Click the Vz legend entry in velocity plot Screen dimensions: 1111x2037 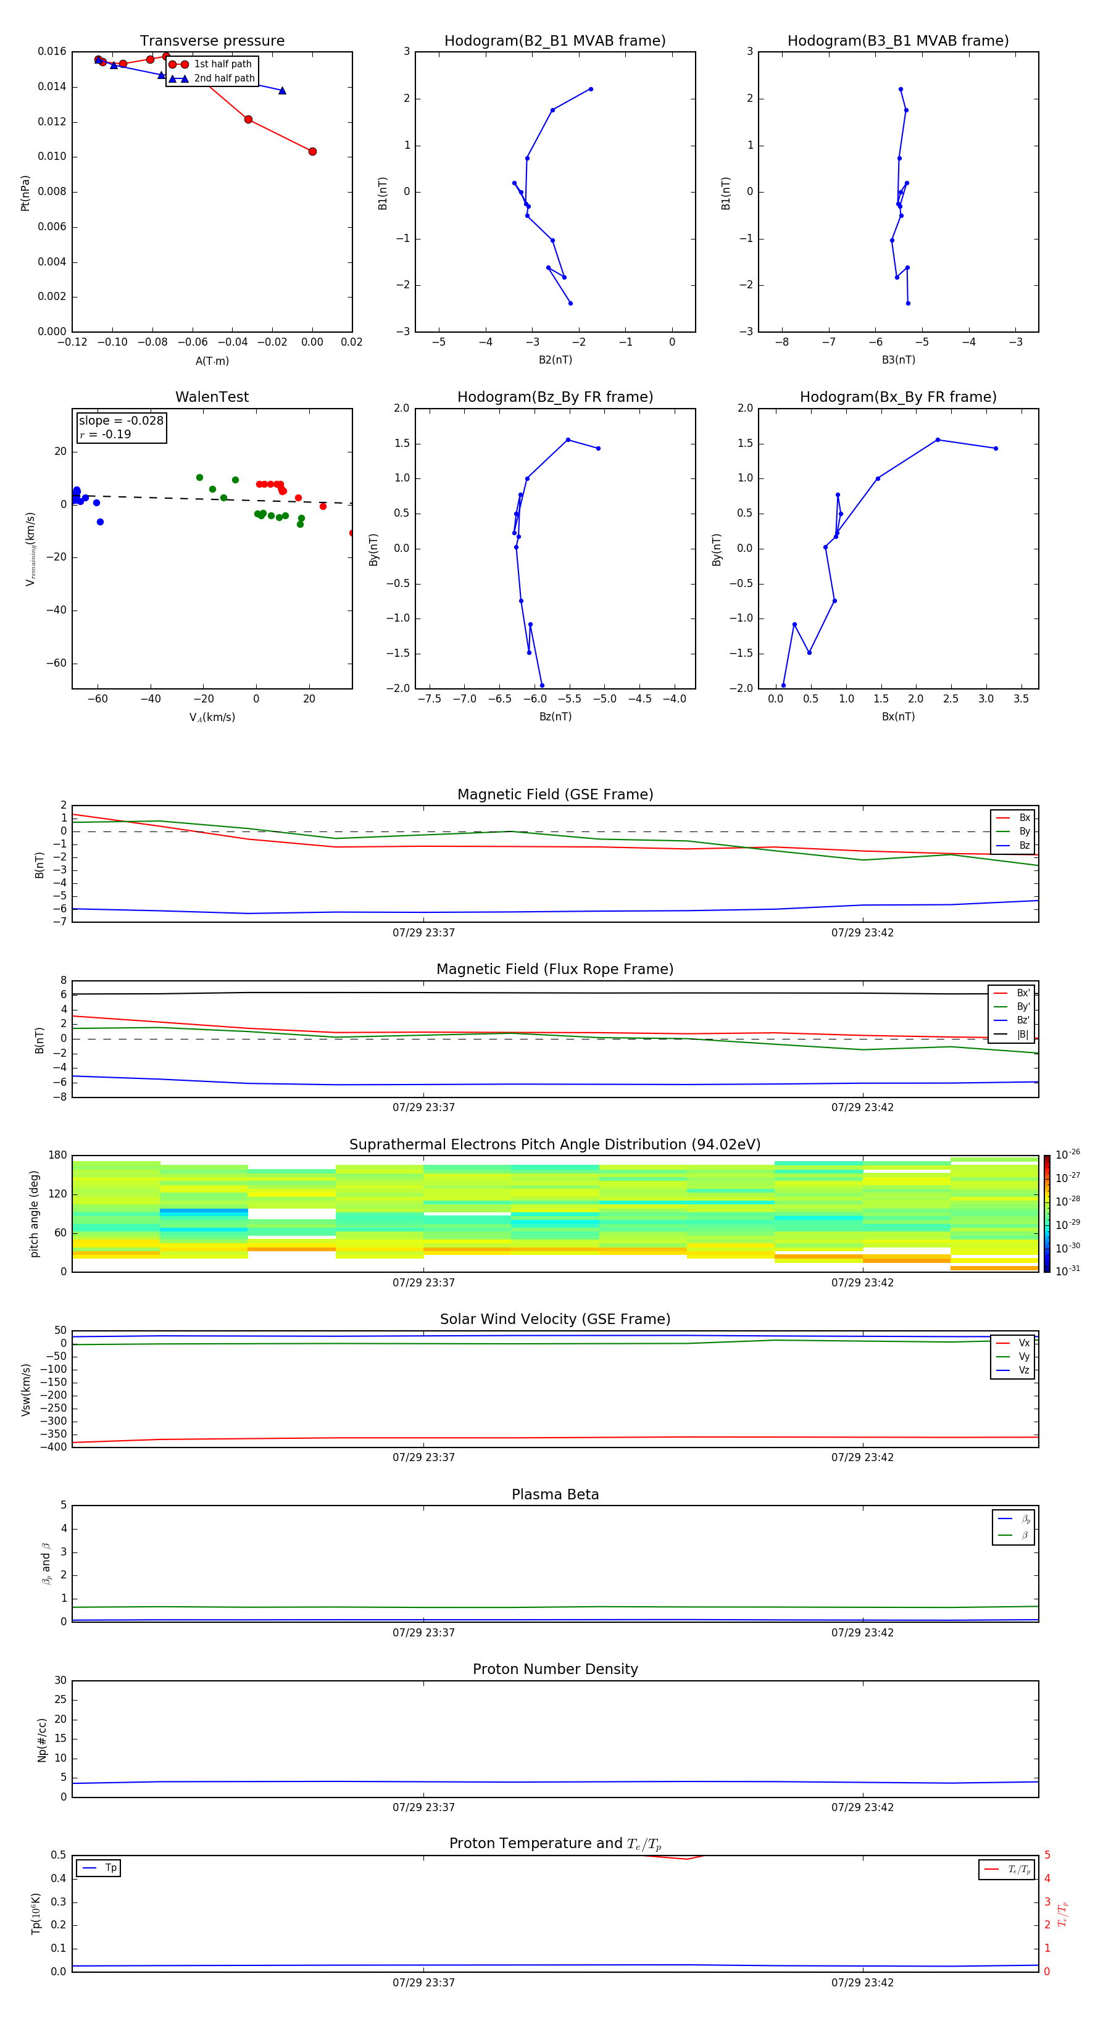(x=1013, y=1370)
